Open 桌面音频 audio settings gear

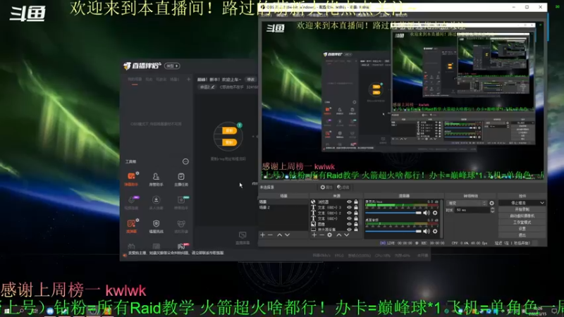point(435,231)
